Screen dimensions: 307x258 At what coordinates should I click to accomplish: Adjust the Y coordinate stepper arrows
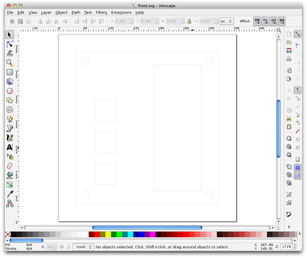[157, 21]
